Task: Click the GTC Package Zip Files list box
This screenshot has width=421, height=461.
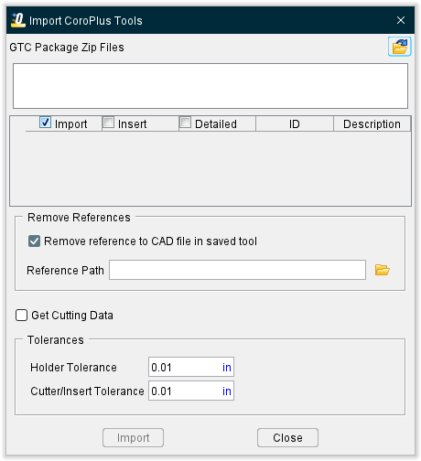Action: point(210,86)
